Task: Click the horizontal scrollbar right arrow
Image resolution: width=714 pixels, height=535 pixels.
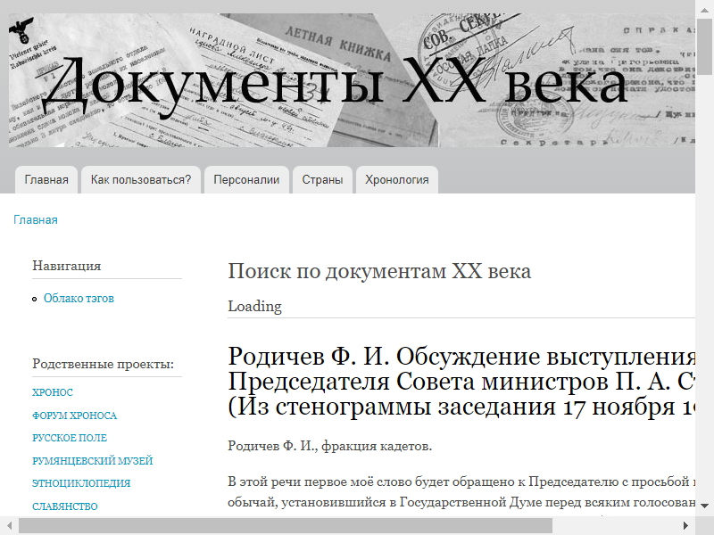Action: (687, 526)
